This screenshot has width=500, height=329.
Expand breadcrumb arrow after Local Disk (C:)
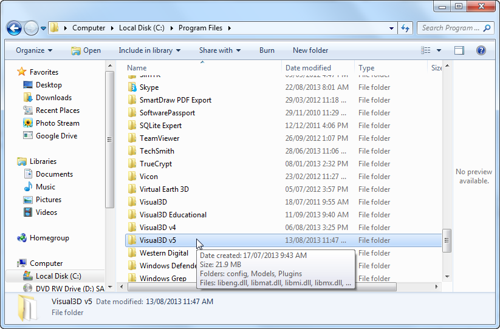point(172,28)
